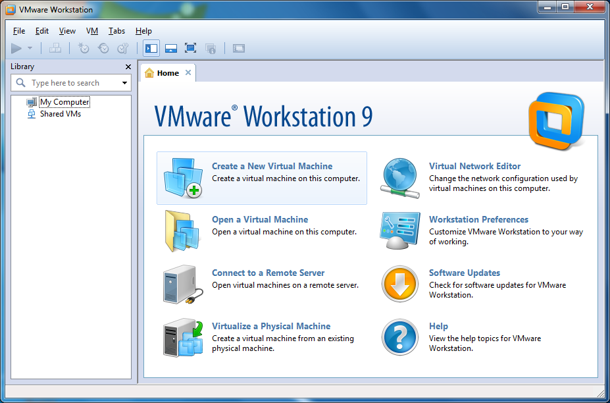The image size is (610, 403).
Task: Toggle the library sidebar view in toolbar
Action: pyautogui.click(x=151, y=48)
